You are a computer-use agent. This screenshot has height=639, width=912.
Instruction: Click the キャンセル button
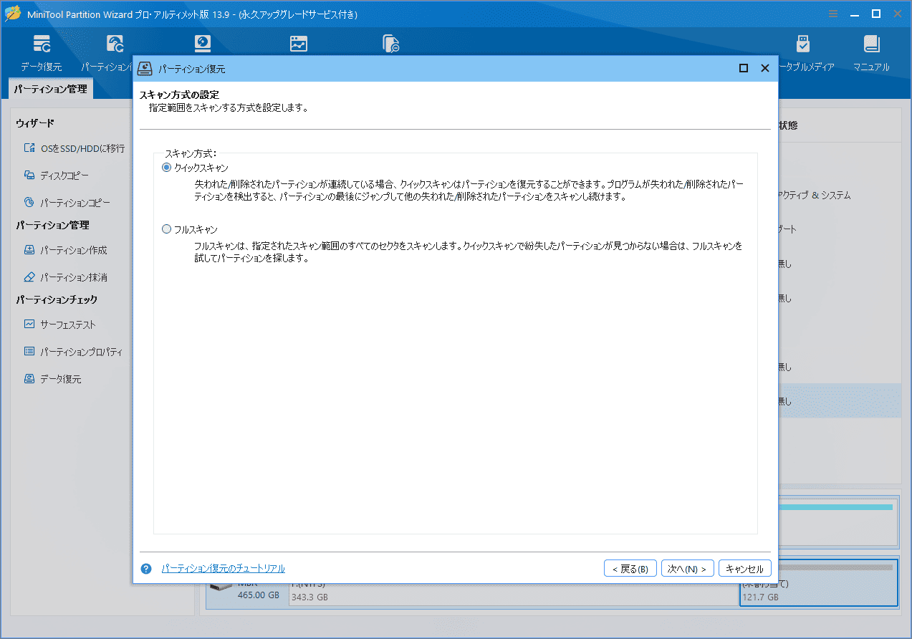745,569
